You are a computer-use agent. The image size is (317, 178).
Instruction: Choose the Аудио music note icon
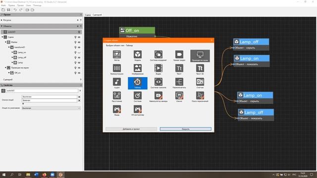[x=117, y=83]
